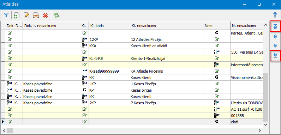Click the horizontal scrollbar thumb
Viewport: 281px width, 135px height.
coord(10,130)
